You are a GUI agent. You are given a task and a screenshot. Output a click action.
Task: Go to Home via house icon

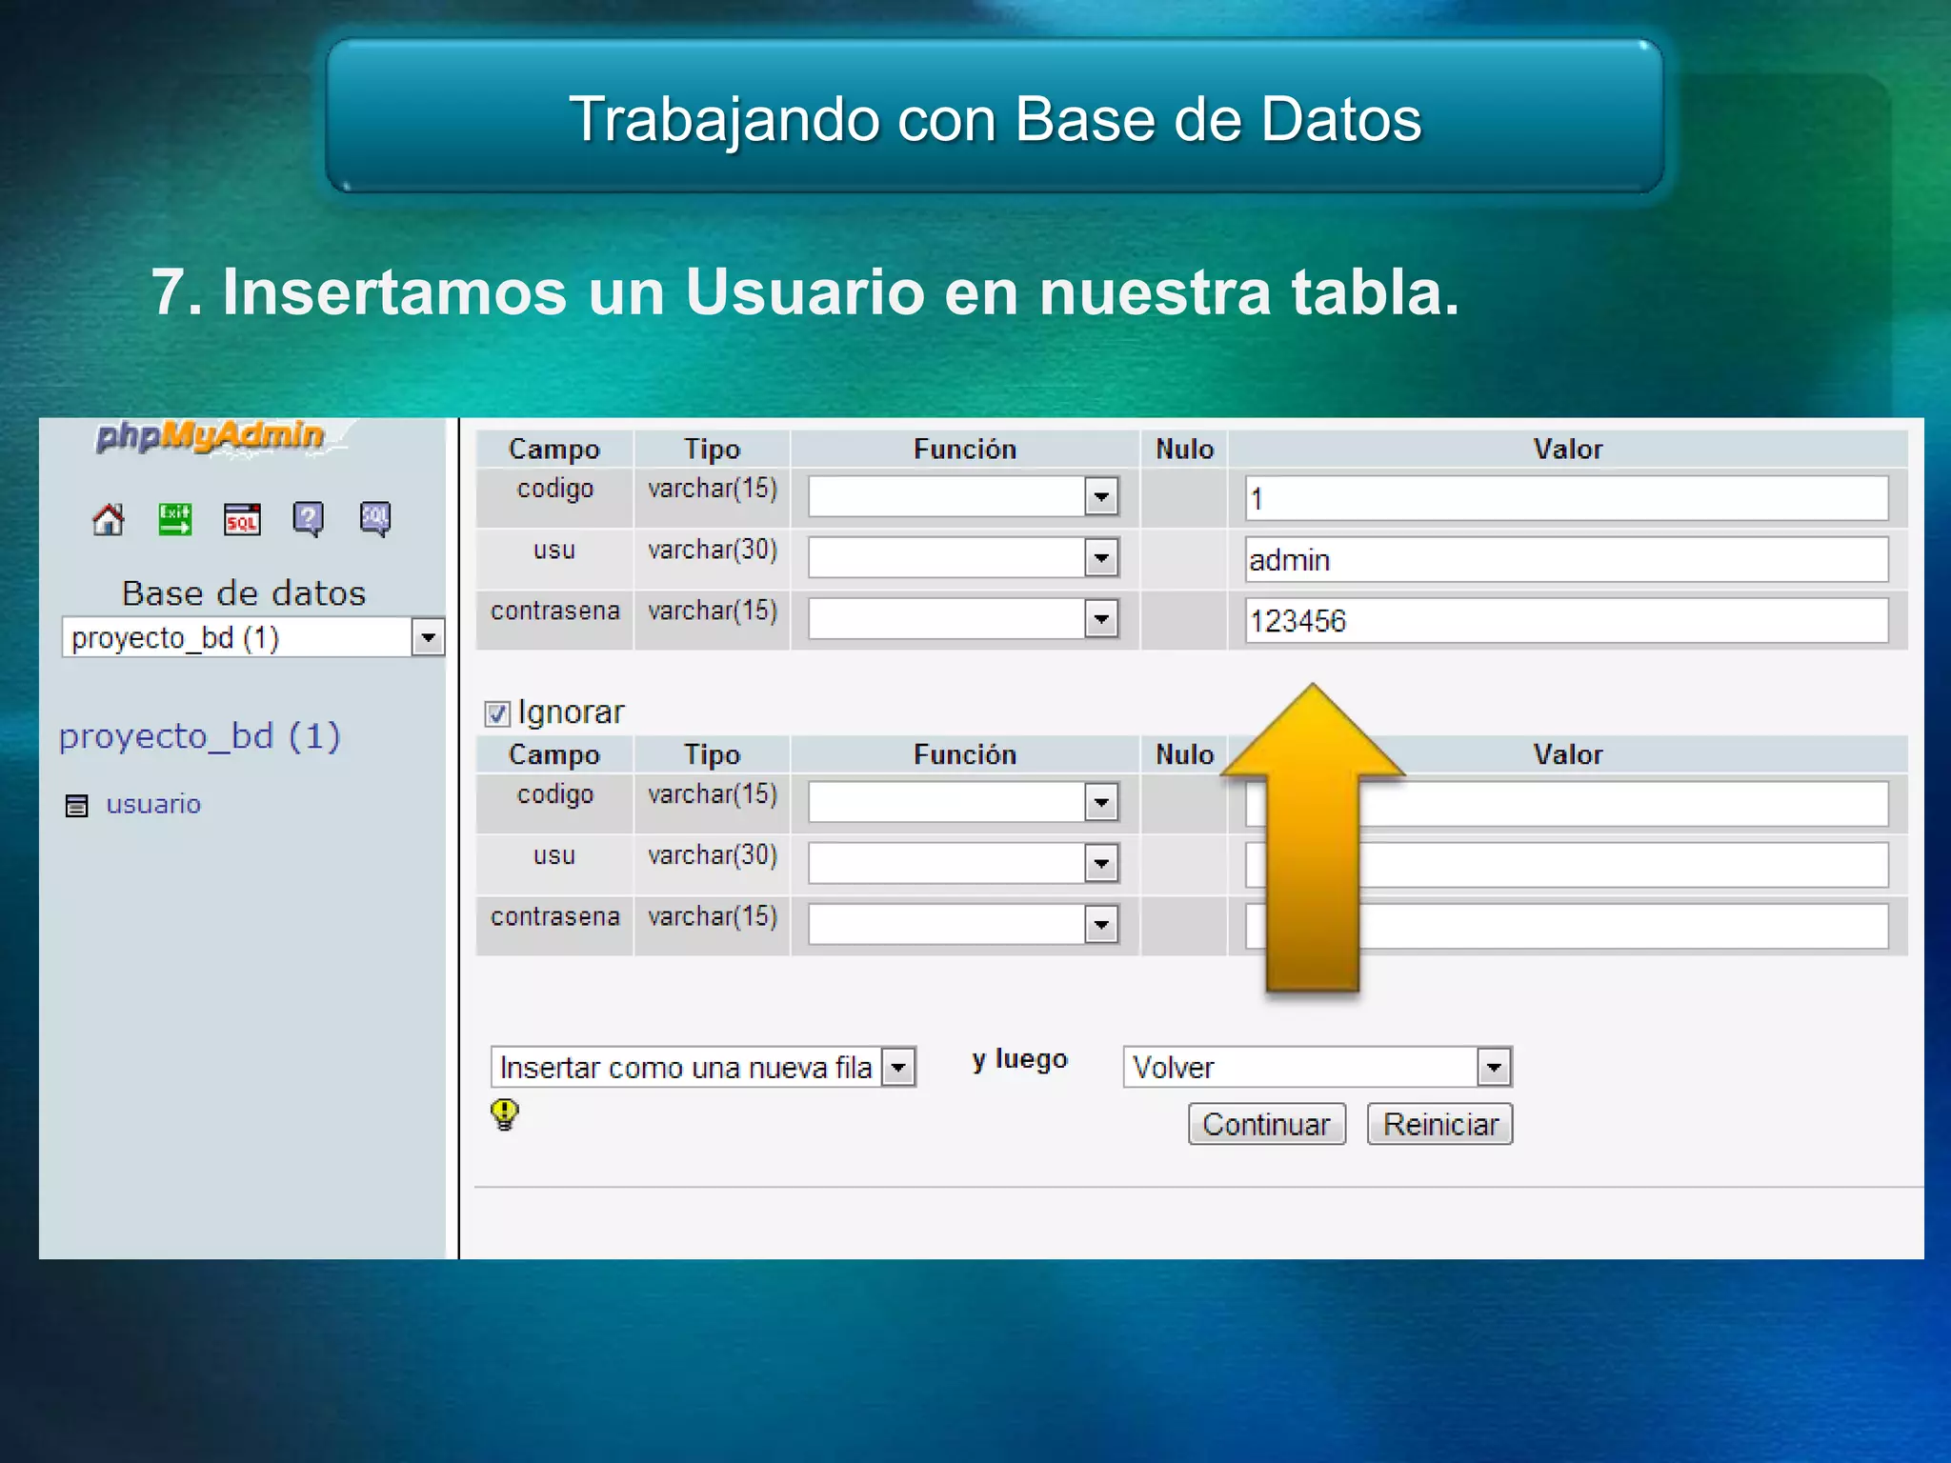[108, 519]
